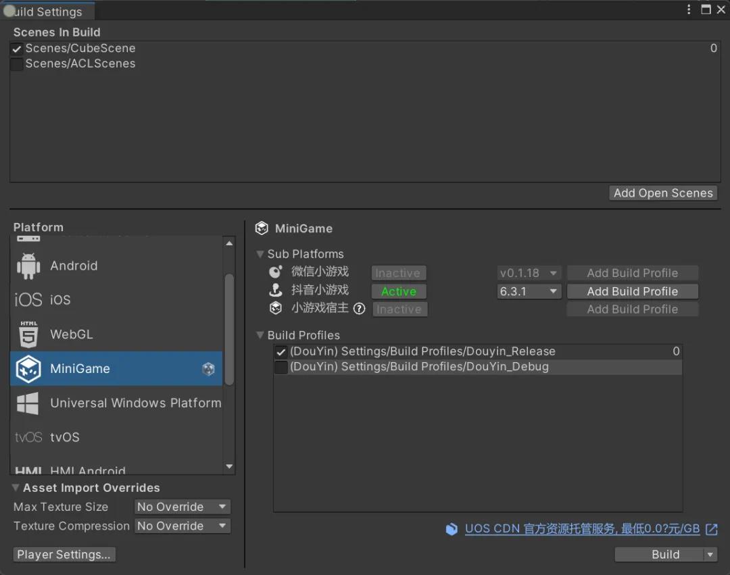Click the 微信小游戏 sub platform icon

(x=276, y=272)
